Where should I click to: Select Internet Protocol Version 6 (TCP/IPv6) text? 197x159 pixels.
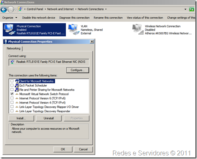tap(42, 98)
